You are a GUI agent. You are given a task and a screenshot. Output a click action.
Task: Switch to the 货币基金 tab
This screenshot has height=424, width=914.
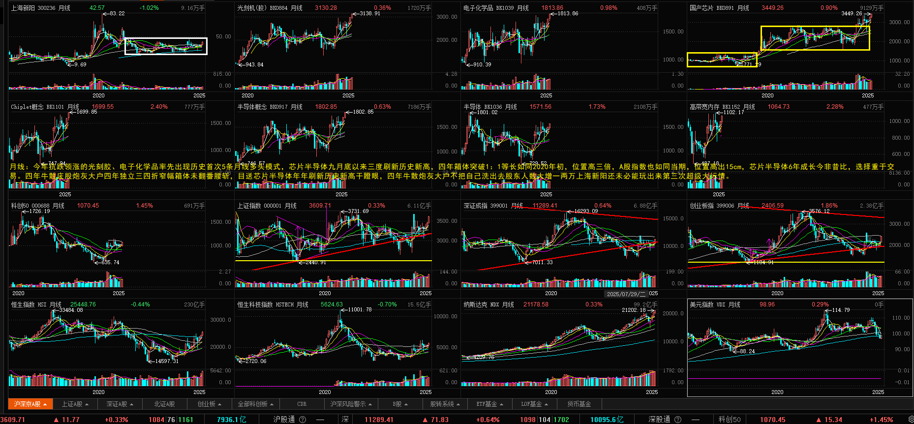coord(579,404)
